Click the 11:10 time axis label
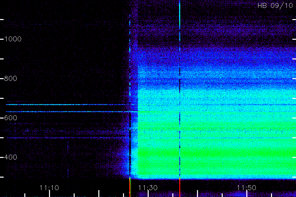296x197 pixels. tap(49, 188)
